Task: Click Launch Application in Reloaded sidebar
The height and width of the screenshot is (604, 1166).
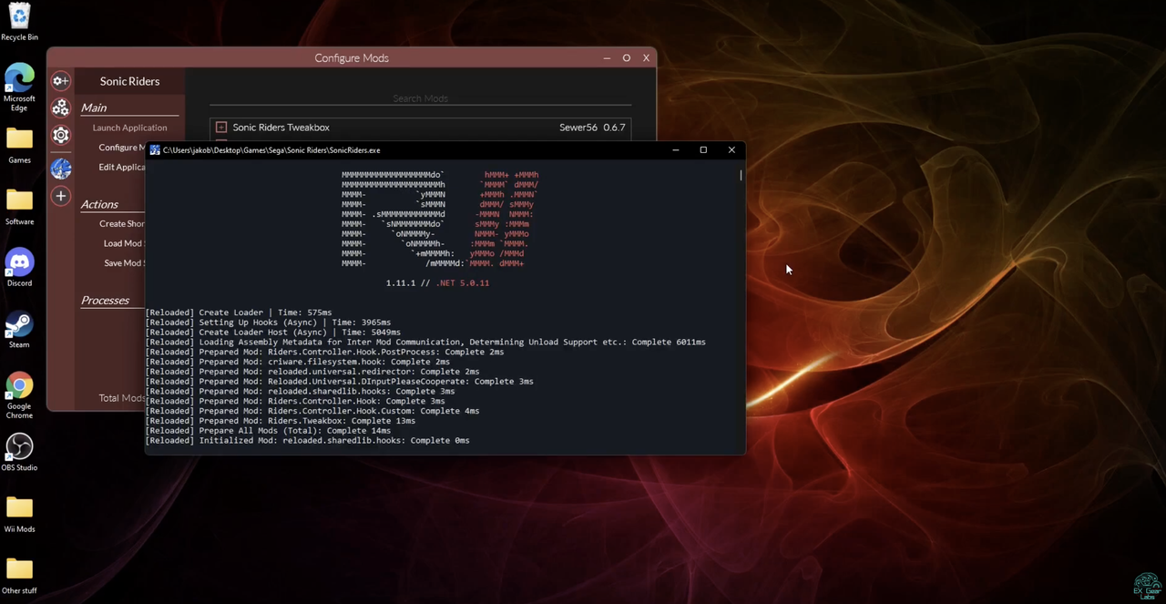Action: (129, 128)
